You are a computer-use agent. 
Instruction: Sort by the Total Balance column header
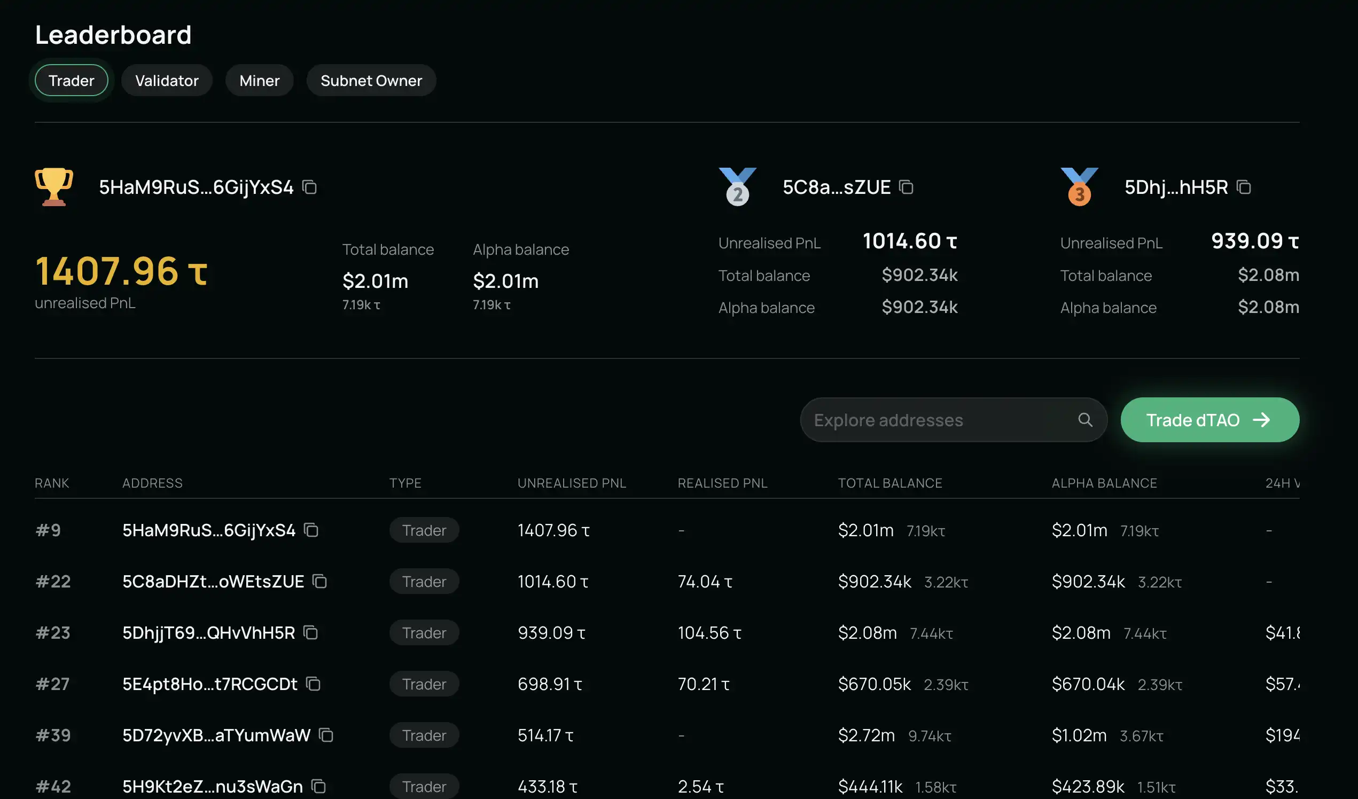click(889, 483)
